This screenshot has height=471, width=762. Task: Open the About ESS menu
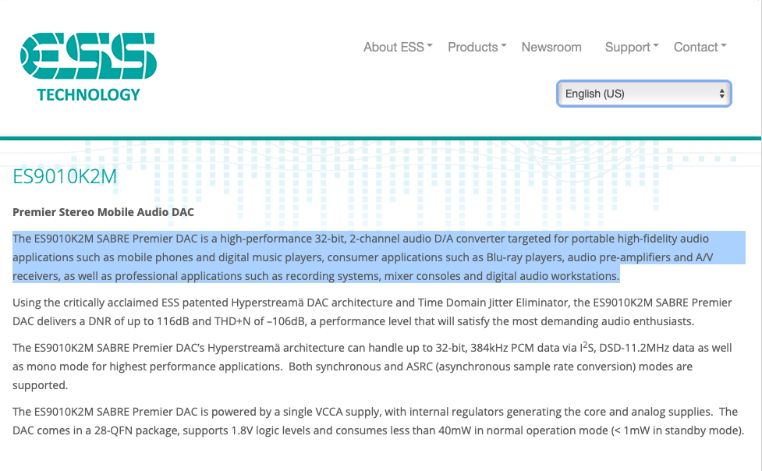click(x=398, y=47)
